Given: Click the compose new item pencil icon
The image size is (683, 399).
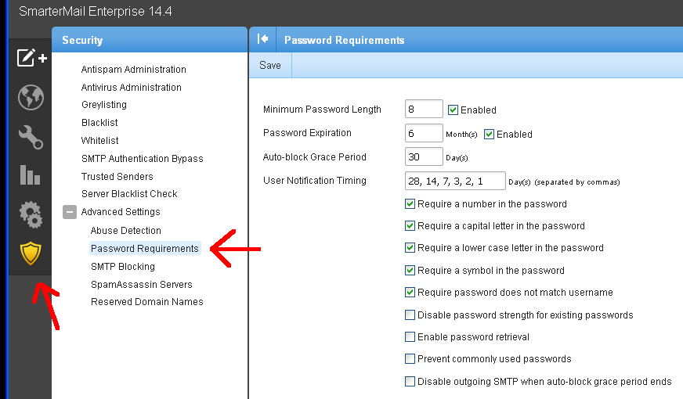Looking at the screenshot, I should pyautogui.click(x=31, y=57).
